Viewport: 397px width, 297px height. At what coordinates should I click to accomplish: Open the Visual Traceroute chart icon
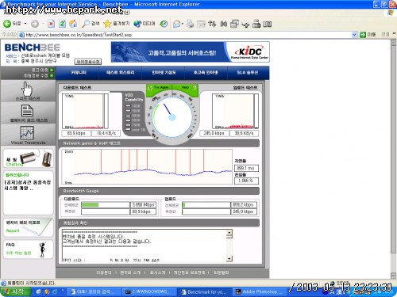(27, 133)
